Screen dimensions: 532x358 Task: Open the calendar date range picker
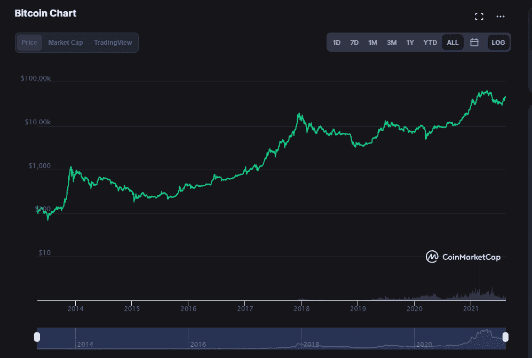pos(474,43)
